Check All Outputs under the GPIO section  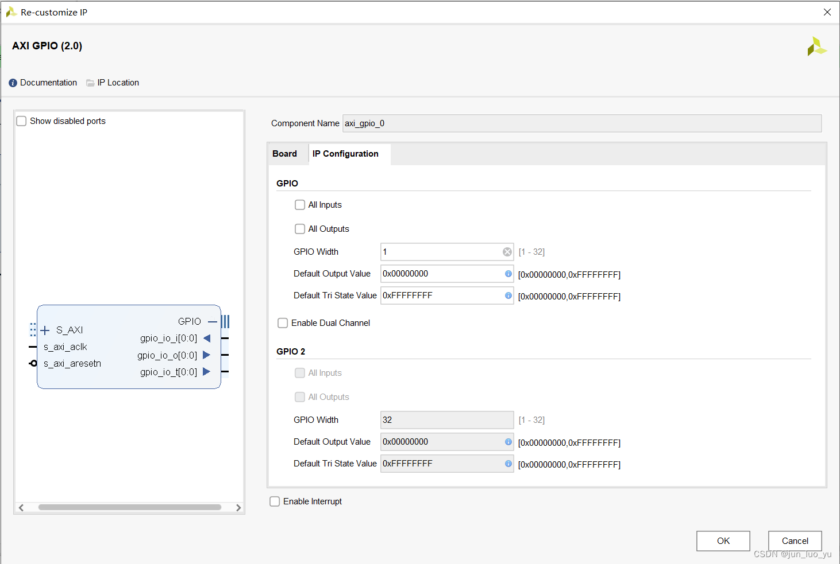(x=300, y=229)
